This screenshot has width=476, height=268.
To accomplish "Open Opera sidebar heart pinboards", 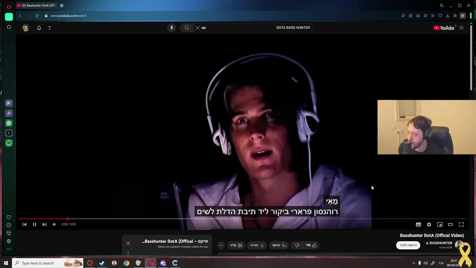I will (9, 217).
